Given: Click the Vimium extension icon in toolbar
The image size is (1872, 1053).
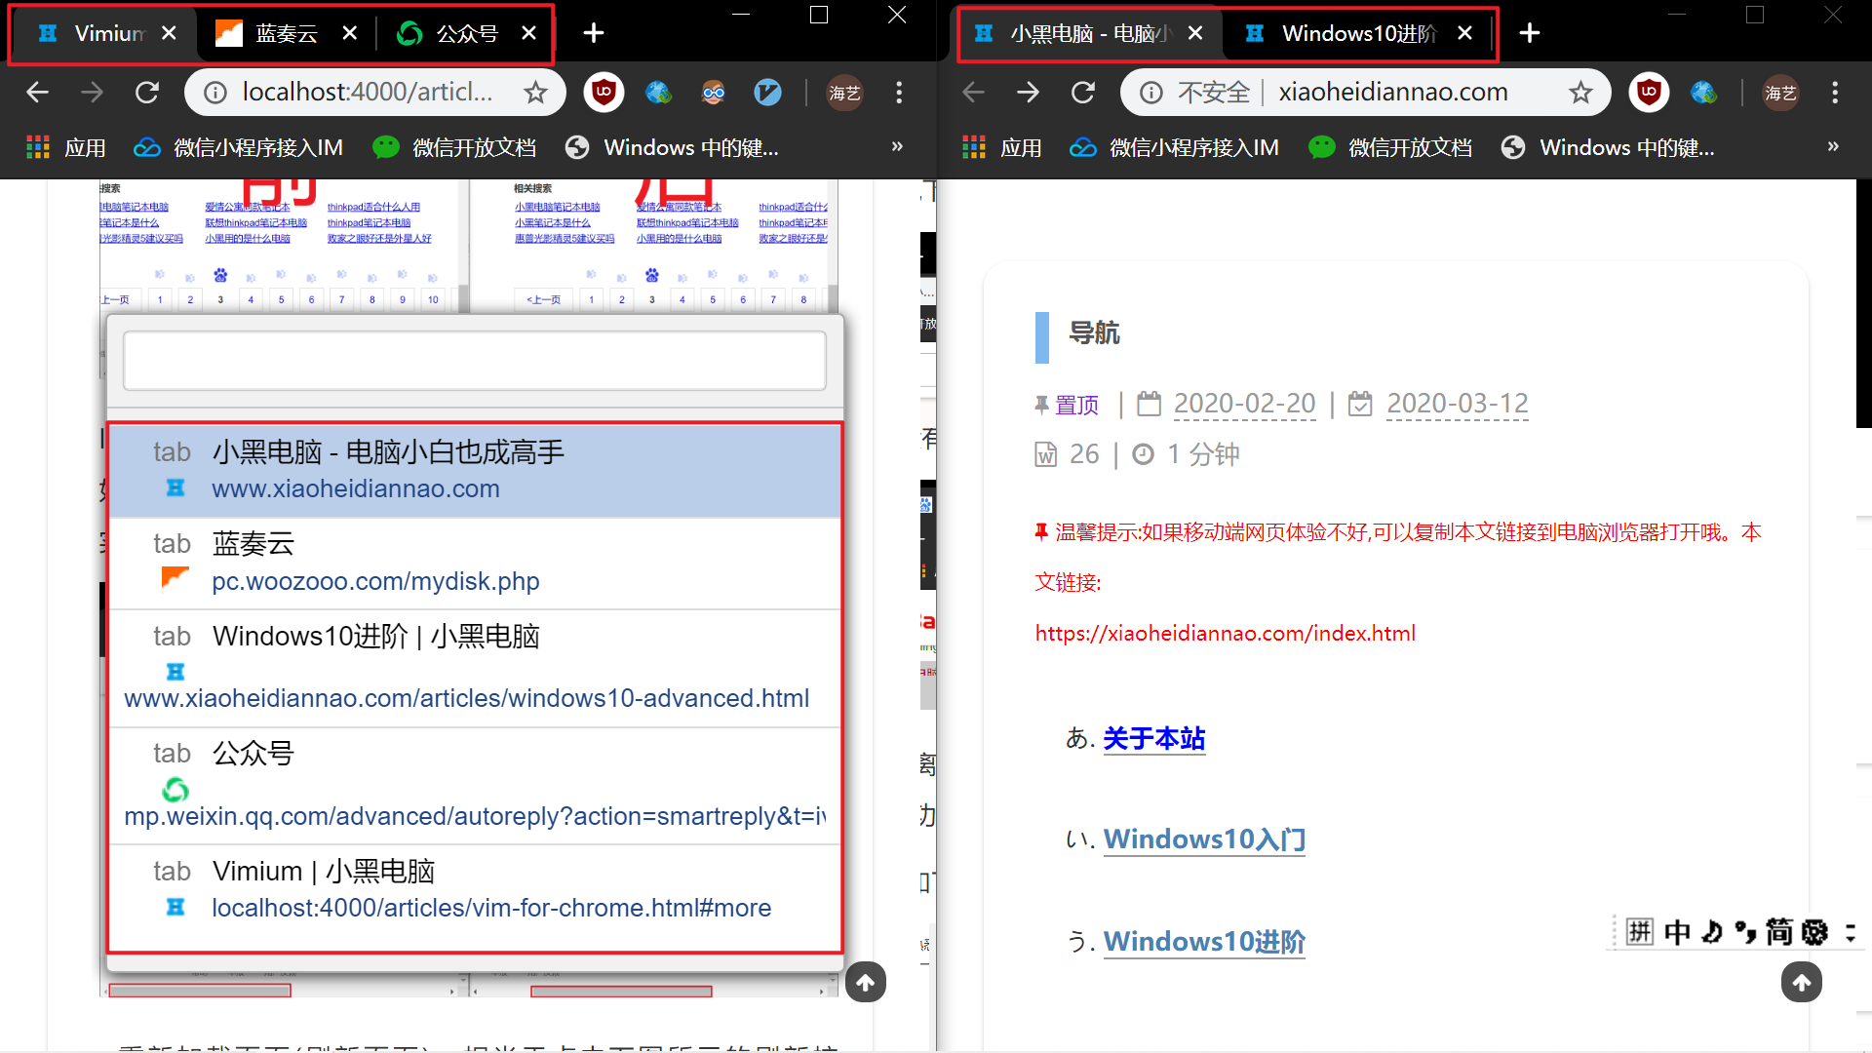Looking at the screenshot, I should click(x=767, y=93).
